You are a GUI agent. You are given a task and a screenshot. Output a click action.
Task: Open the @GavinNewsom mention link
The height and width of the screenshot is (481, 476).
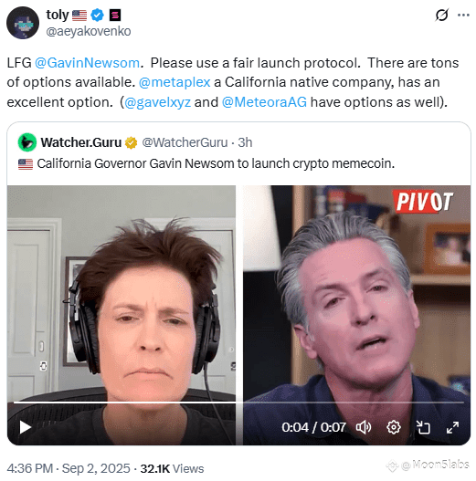coord(87,63)
